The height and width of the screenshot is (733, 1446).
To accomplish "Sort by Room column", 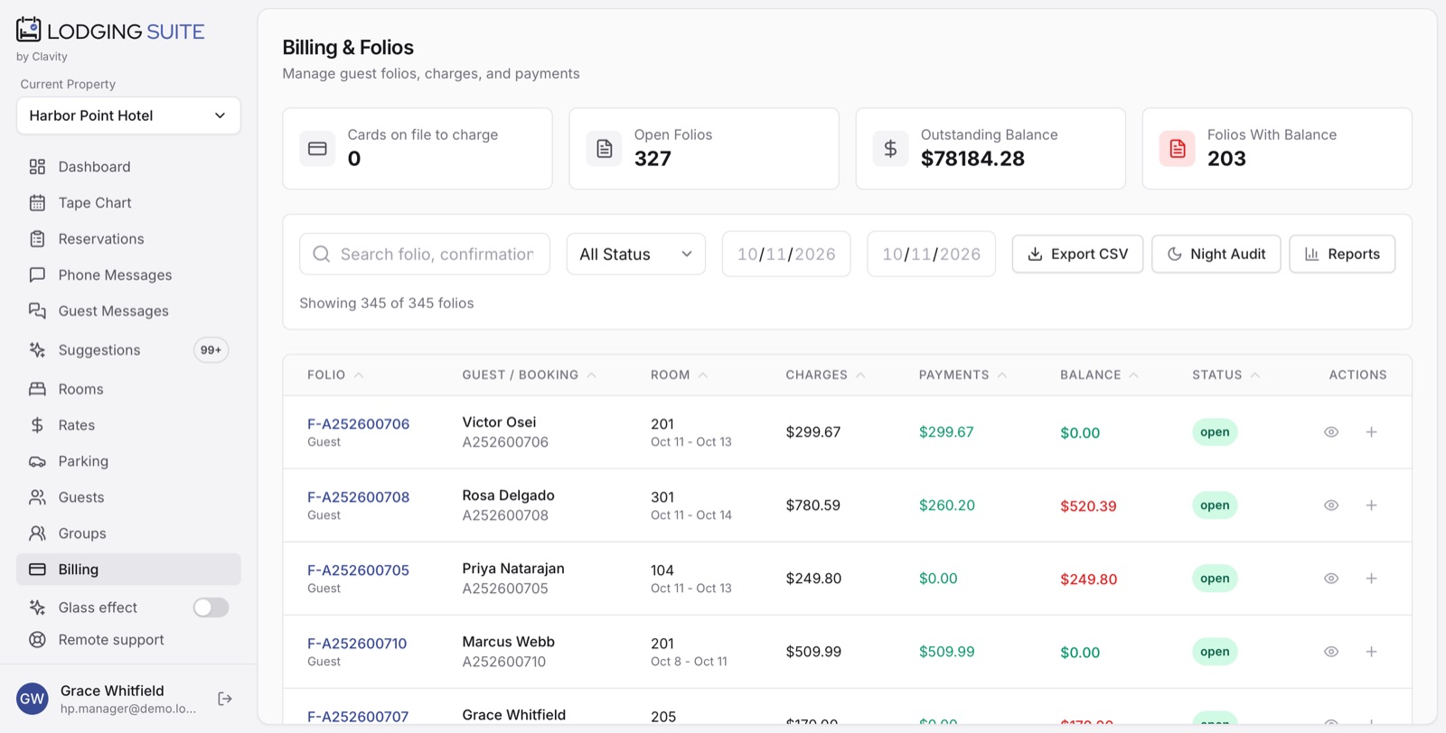I will point(679,375).
